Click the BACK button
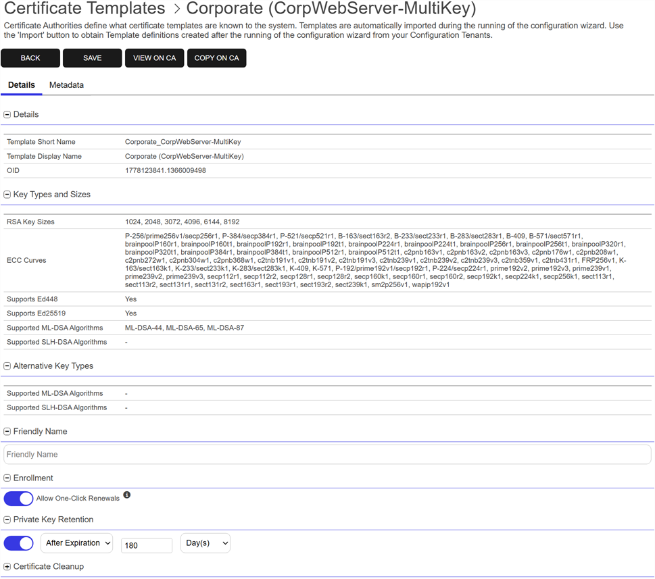 click(x=30, y=58)
